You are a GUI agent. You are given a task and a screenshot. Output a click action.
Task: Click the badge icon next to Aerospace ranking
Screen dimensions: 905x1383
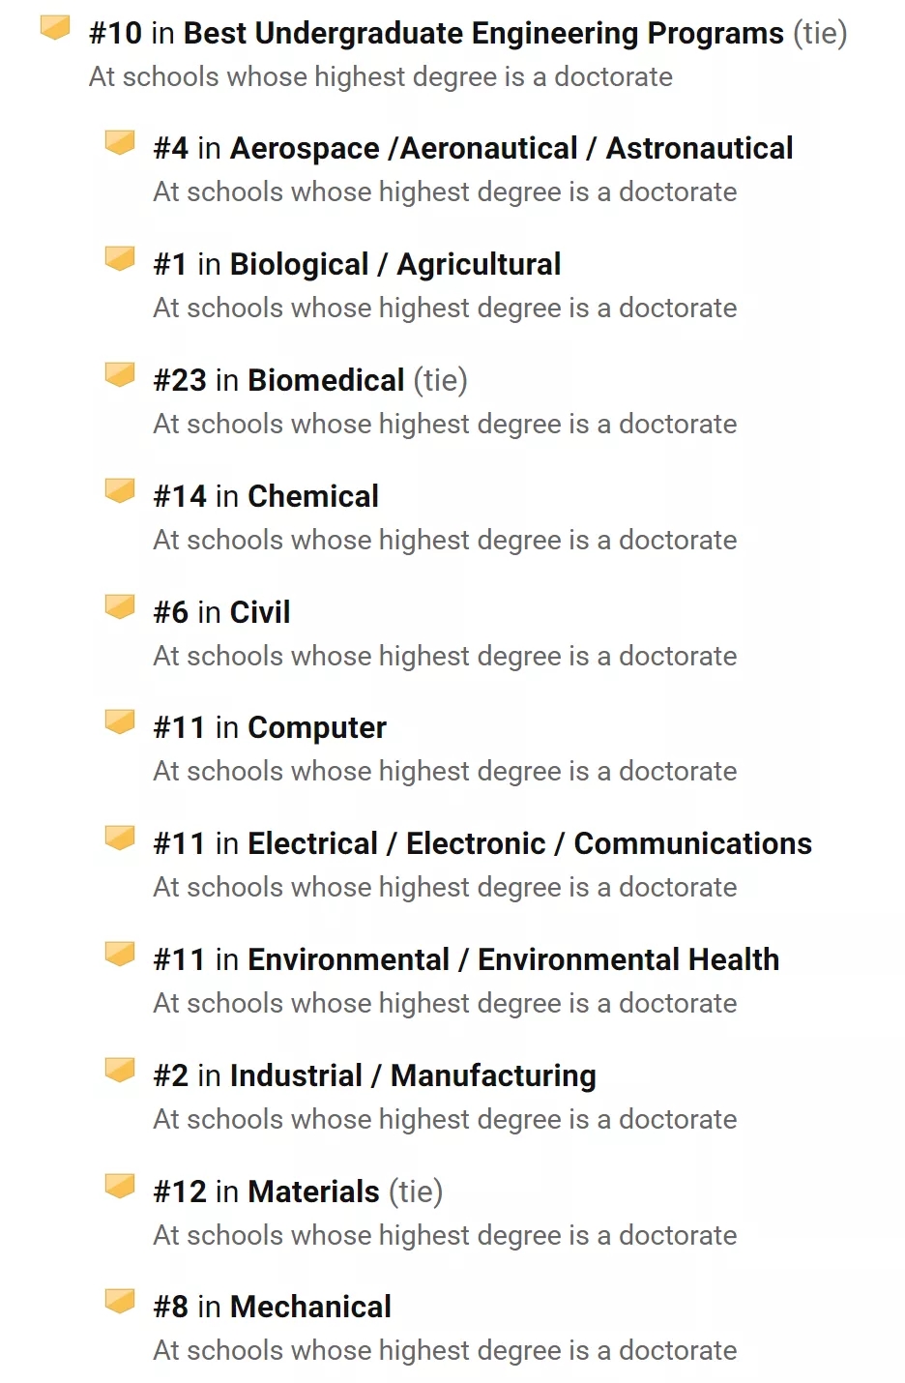tap(120, 143)
